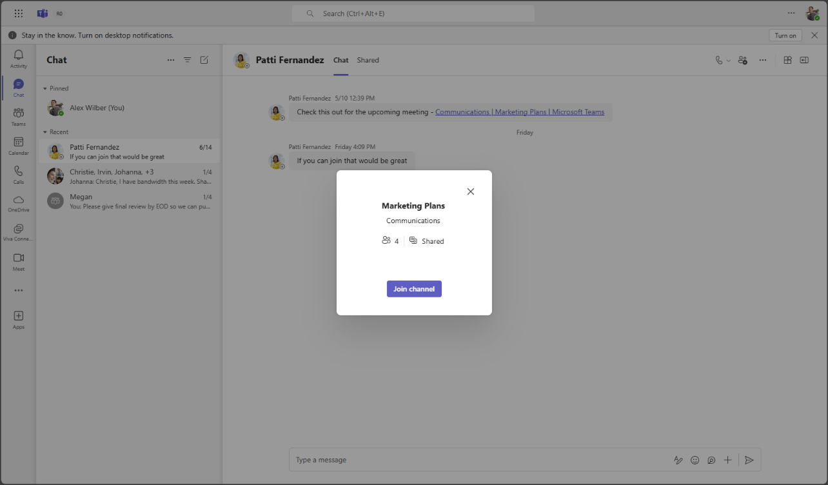Image resolution: width=828 pixels, height=485 pixels.
Task: Add people to the chat
Action: (x=743, y=60)
